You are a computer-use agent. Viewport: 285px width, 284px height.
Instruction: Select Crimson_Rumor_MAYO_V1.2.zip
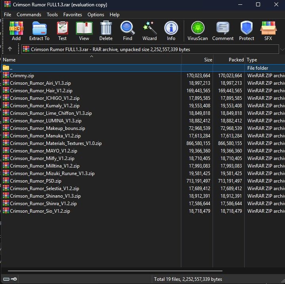click(x=44, y=151)
